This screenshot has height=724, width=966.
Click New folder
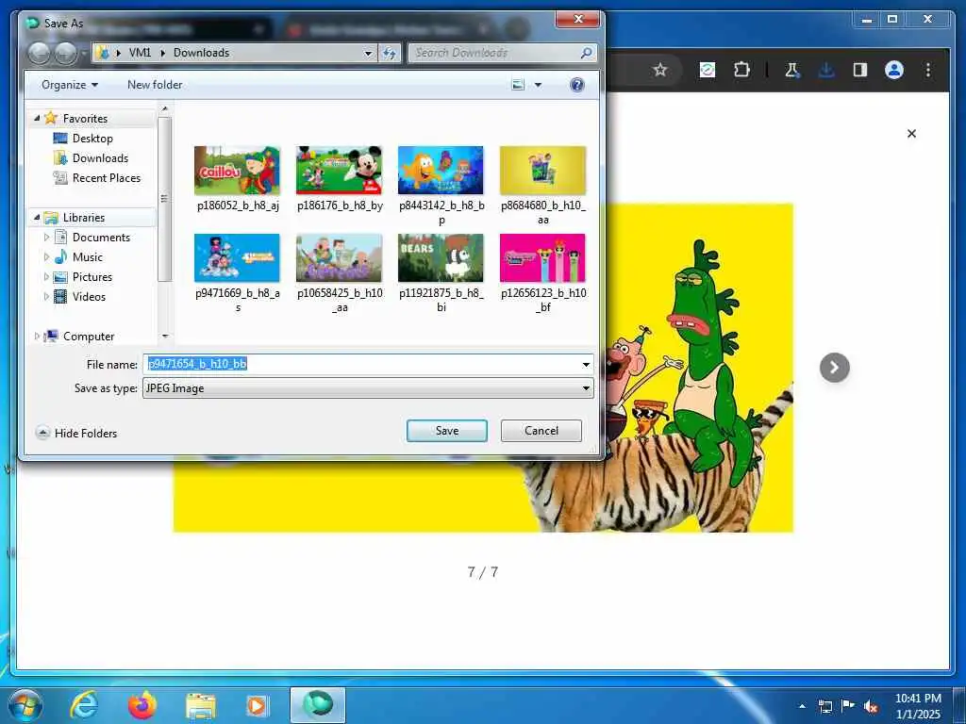(x=155, y=85)
